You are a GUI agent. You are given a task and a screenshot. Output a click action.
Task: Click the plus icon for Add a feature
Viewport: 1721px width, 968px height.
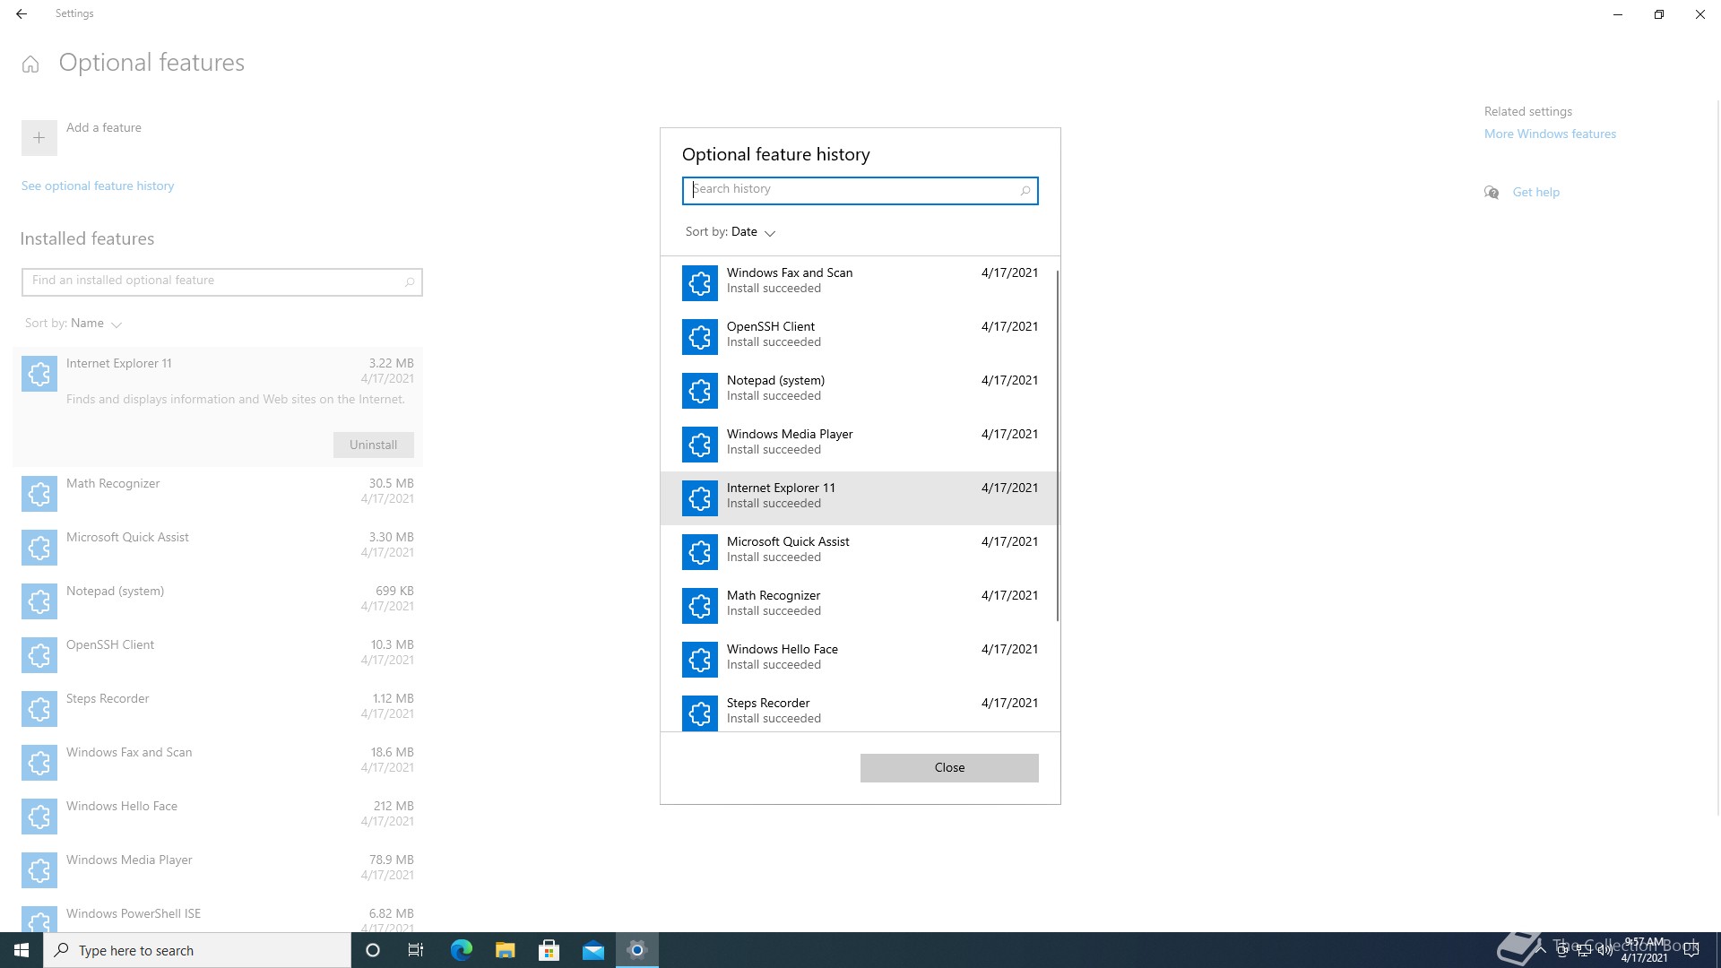39,138
